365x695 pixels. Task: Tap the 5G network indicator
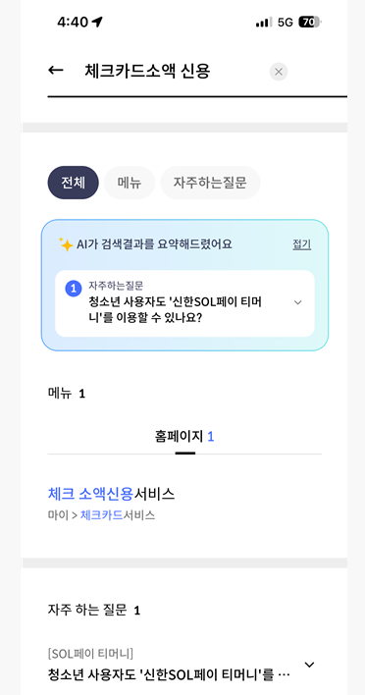coord(286,23)
